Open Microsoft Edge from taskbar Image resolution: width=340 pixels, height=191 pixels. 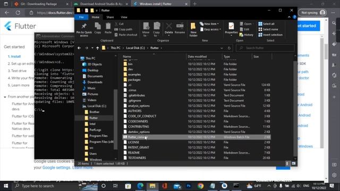(140, 186)
